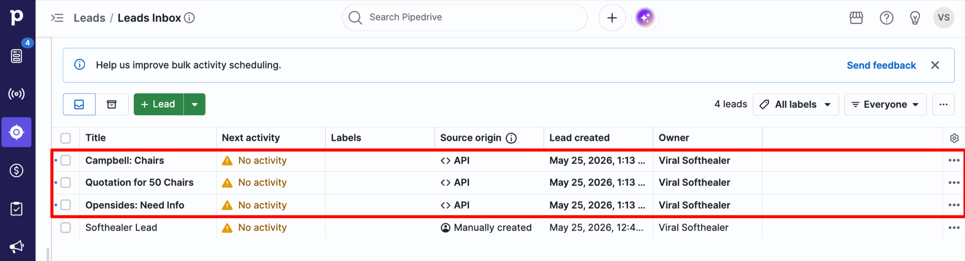Open the Leads target icon in sidebar
The width and height of the screenshot is (965, 261).
pyautogui.click(x=17, y=132)
